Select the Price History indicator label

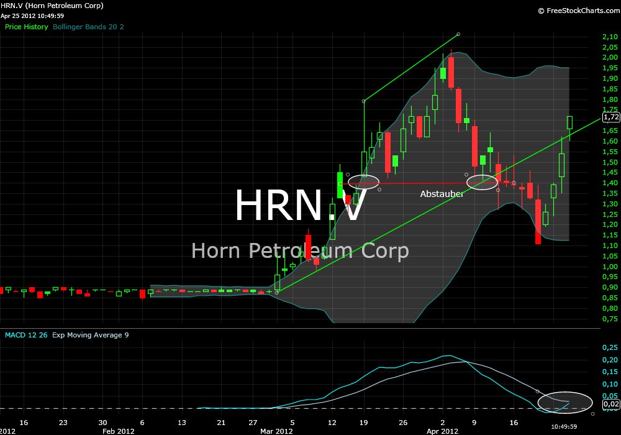coord(27,27)
